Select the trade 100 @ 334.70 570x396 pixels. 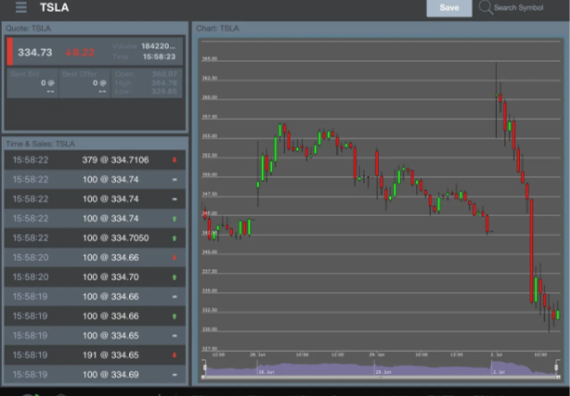coord(95,277)
